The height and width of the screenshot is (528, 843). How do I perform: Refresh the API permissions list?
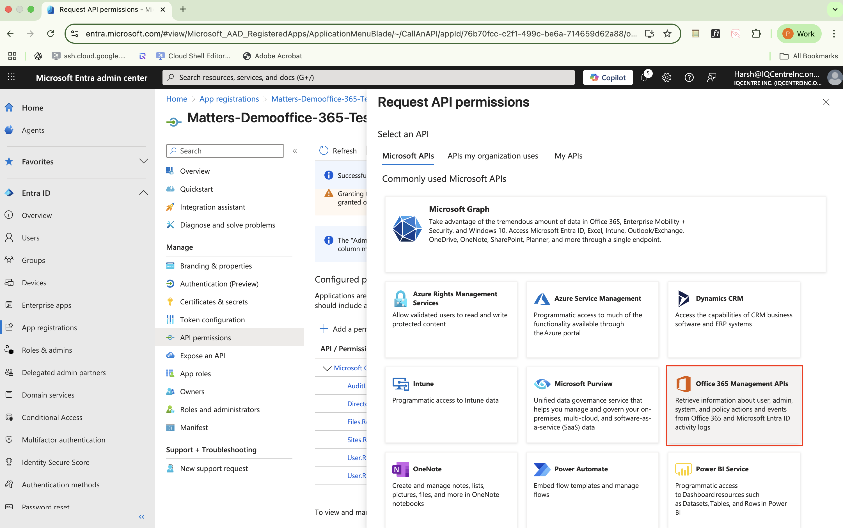click(x=338, y=151)
